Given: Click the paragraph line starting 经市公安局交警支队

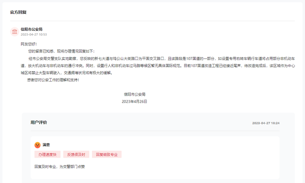Looking at the screenshot, I should click(161, 59).
